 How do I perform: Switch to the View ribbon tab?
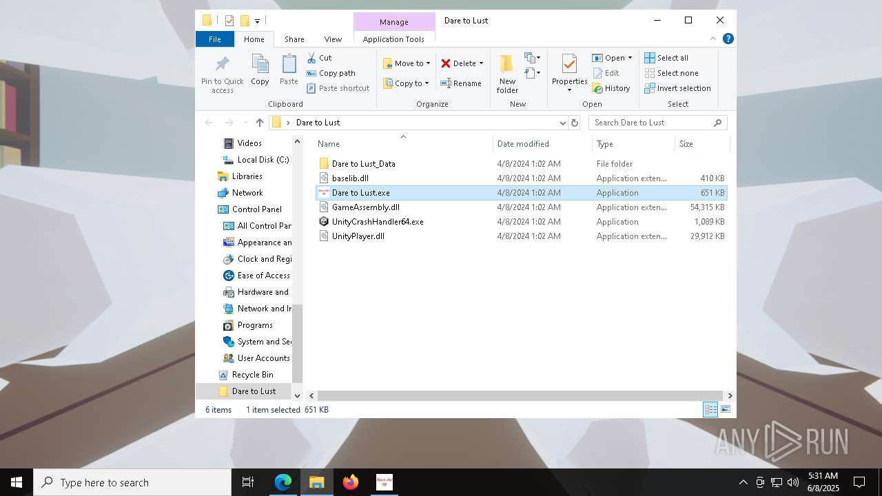tap(333, 39)
